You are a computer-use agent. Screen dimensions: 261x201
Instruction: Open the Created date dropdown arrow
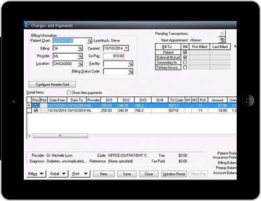[126, 48]
